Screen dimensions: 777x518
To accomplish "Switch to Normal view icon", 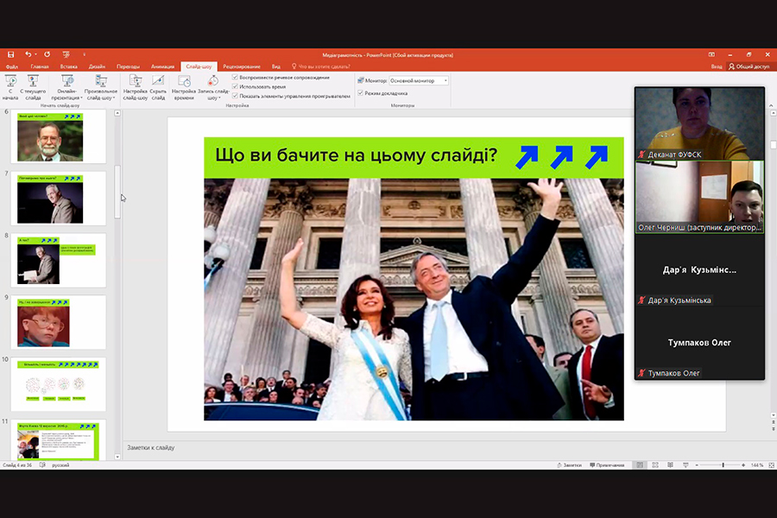I will [x=640, y=465].
